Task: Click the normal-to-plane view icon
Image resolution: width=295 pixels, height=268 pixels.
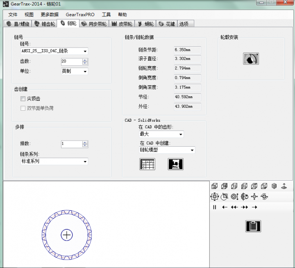Action: coord(284,186)
